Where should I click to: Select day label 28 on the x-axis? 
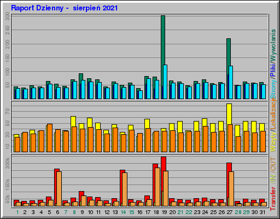(x=238, y=212)
